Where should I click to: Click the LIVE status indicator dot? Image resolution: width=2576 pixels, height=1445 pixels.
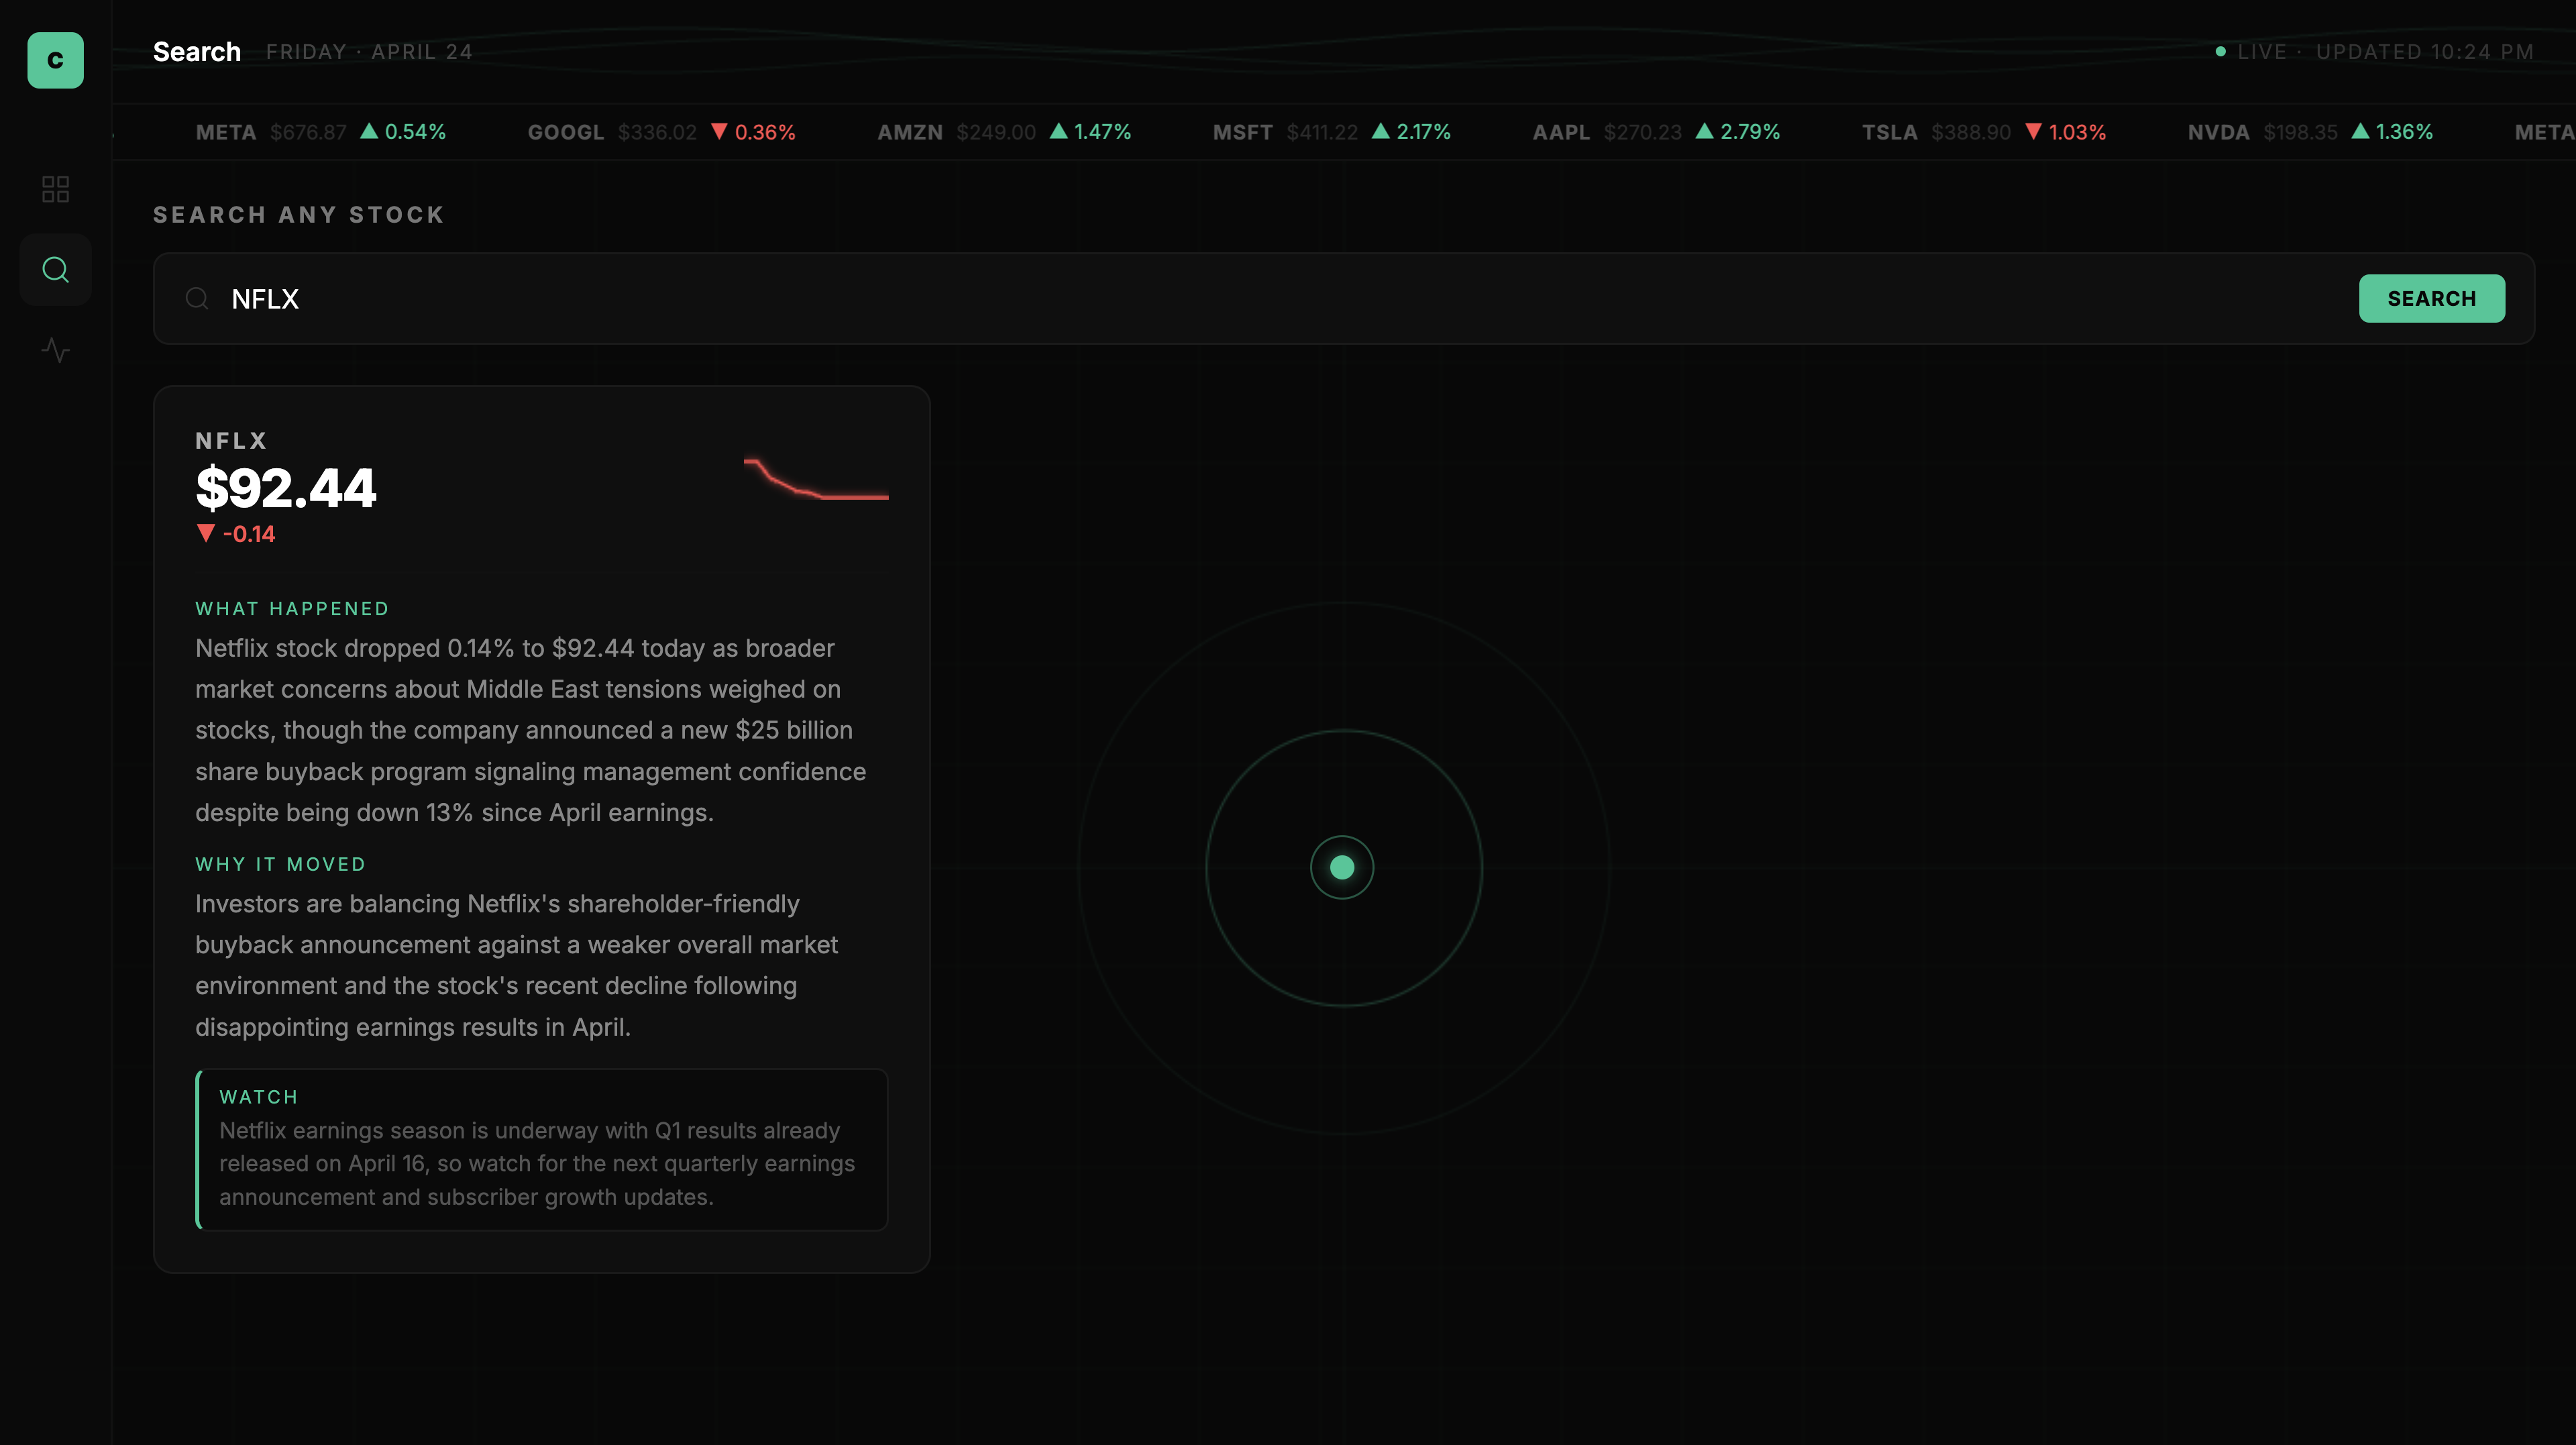[x=2220, y=51]
